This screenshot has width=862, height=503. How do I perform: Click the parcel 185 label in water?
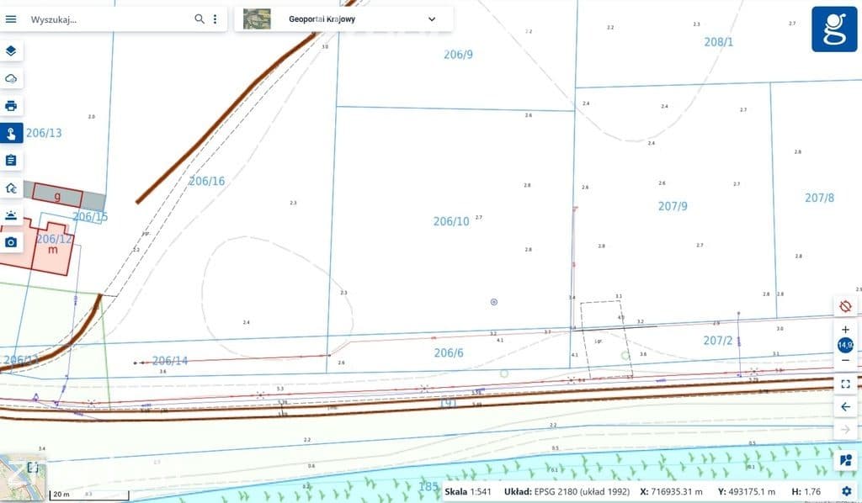click(428, 486)
